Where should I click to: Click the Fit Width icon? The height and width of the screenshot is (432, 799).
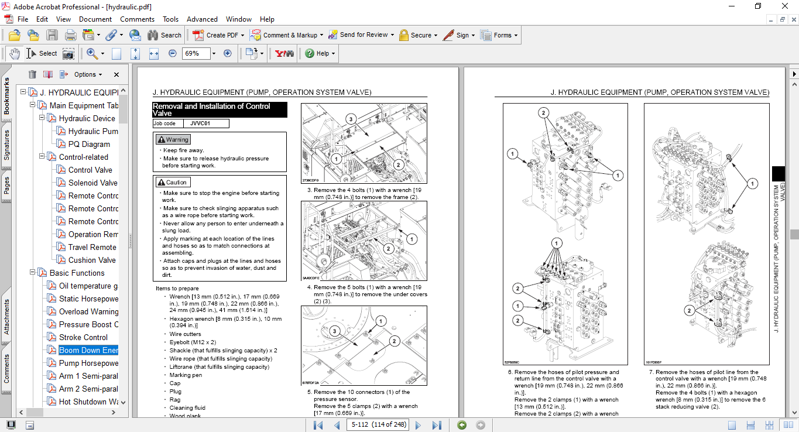click(154, 53)
